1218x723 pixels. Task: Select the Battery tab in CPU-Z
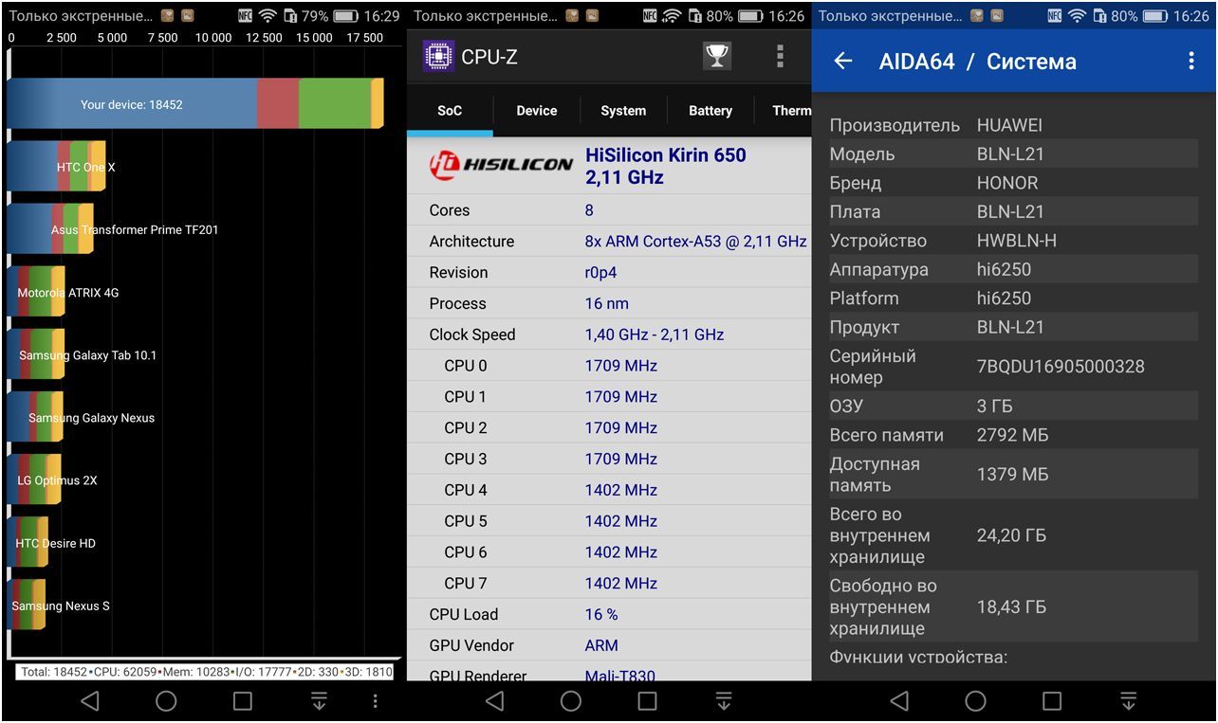(710, 111)
